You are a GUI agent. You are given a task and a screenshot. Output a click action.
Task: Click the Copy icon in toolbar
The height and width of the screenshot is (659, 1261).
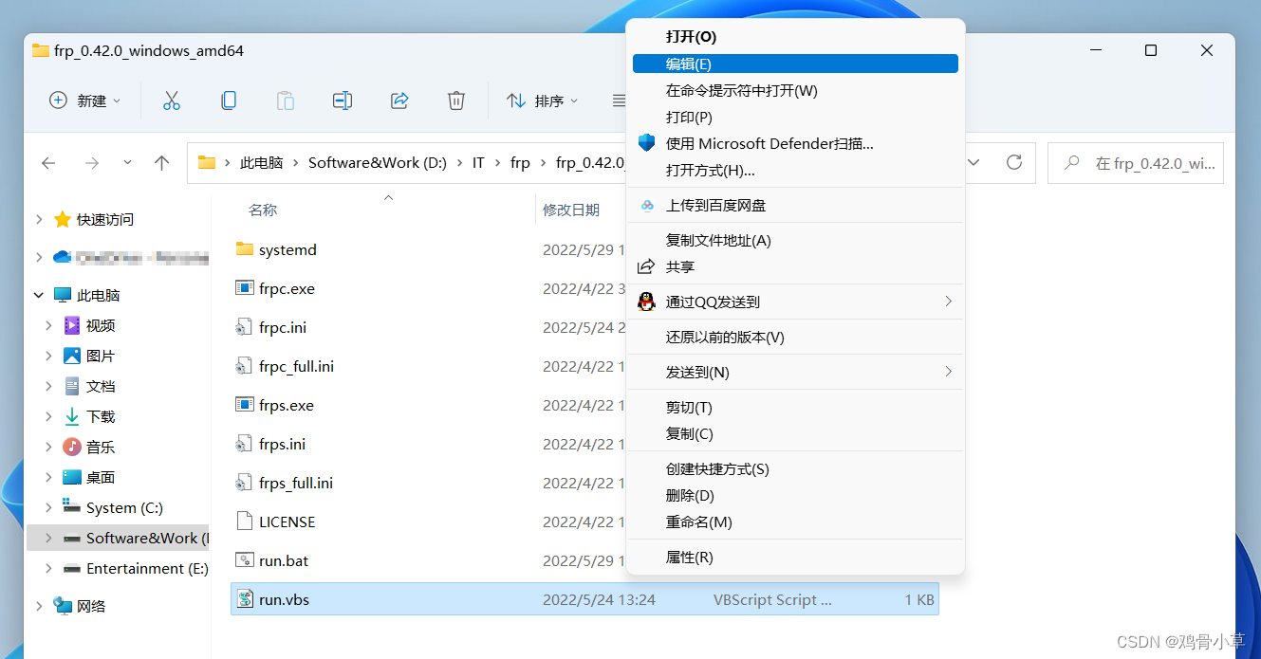tap(229, 101)
